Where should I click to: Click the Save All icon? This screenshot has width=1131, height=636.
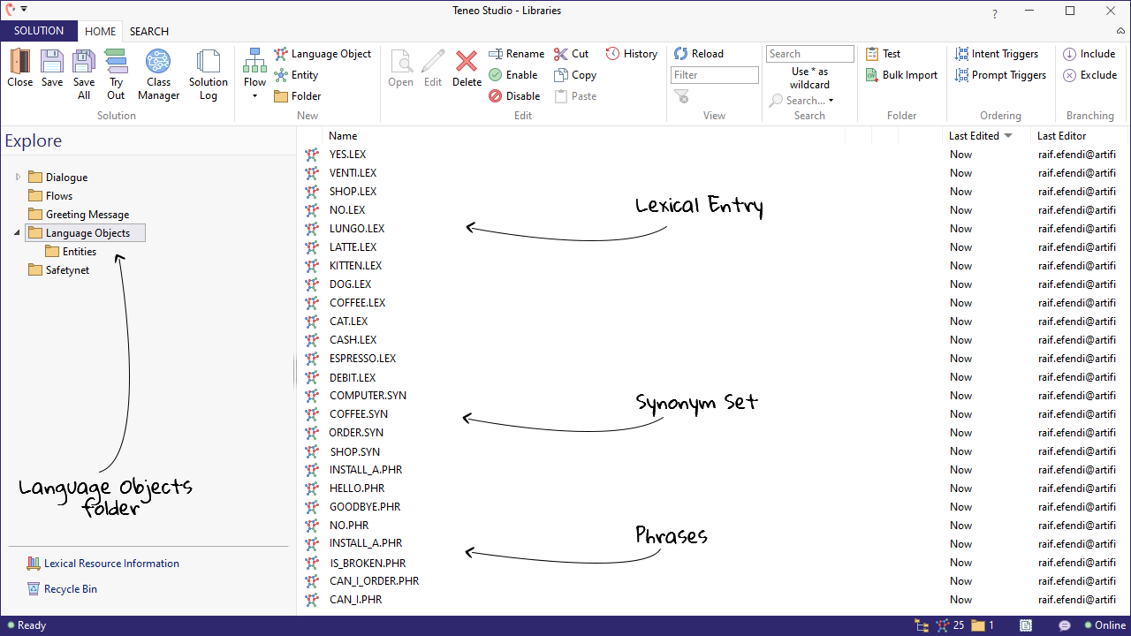coord(84,62)
